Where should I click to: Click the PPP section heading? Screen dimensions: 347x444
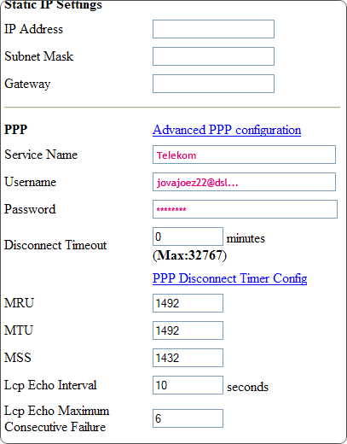16,130
